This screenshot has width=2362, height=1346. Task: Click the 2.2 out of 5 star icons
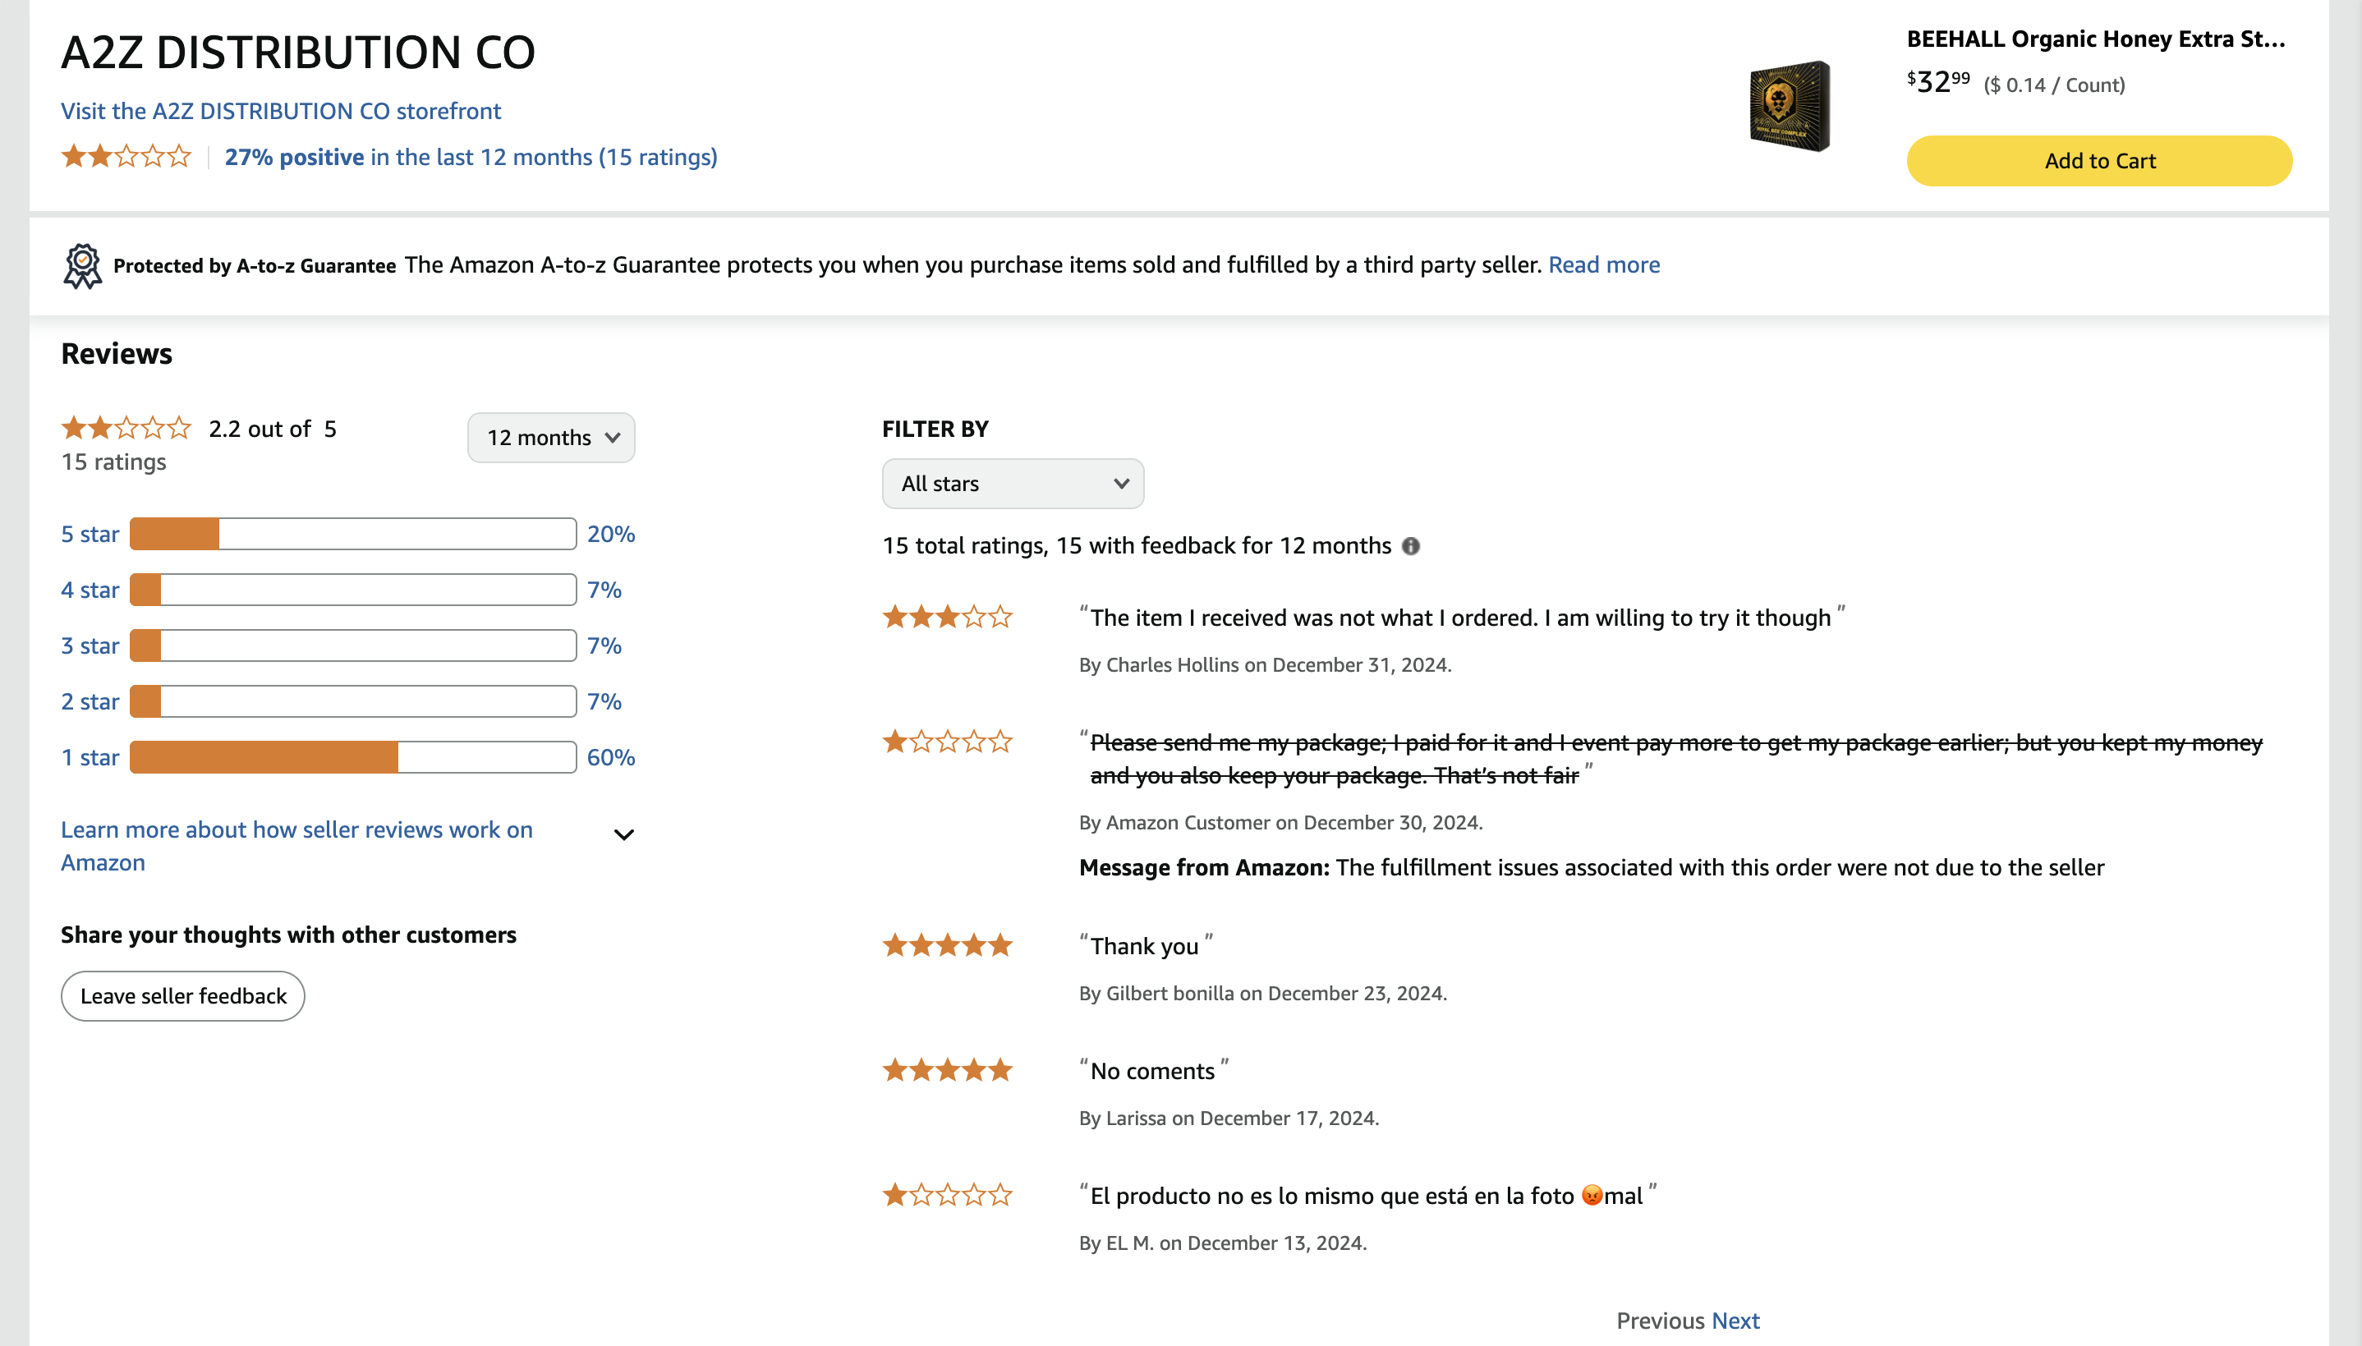(126, 428)
